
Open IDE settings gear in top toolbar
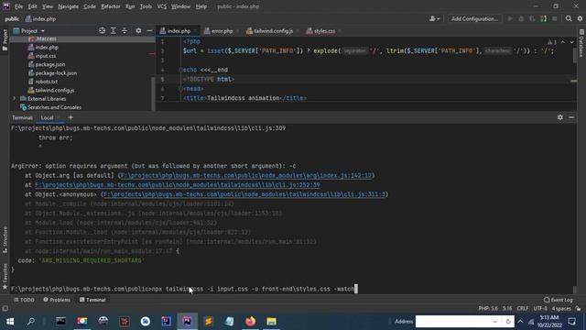[580, 18]
